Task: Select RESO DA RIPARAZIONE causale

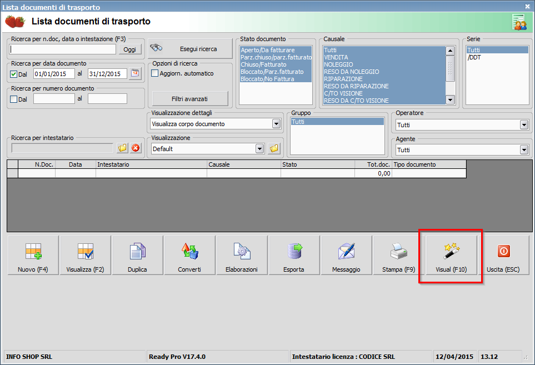Action: (384, 86)
